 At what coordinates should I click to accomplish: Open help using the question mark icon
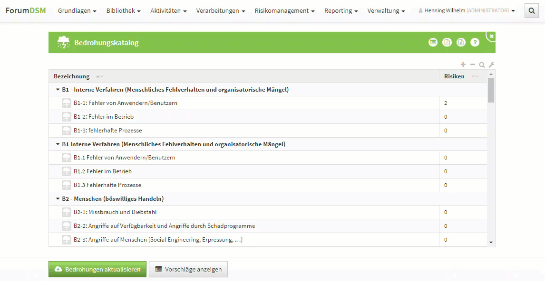(x=475, y=42)
